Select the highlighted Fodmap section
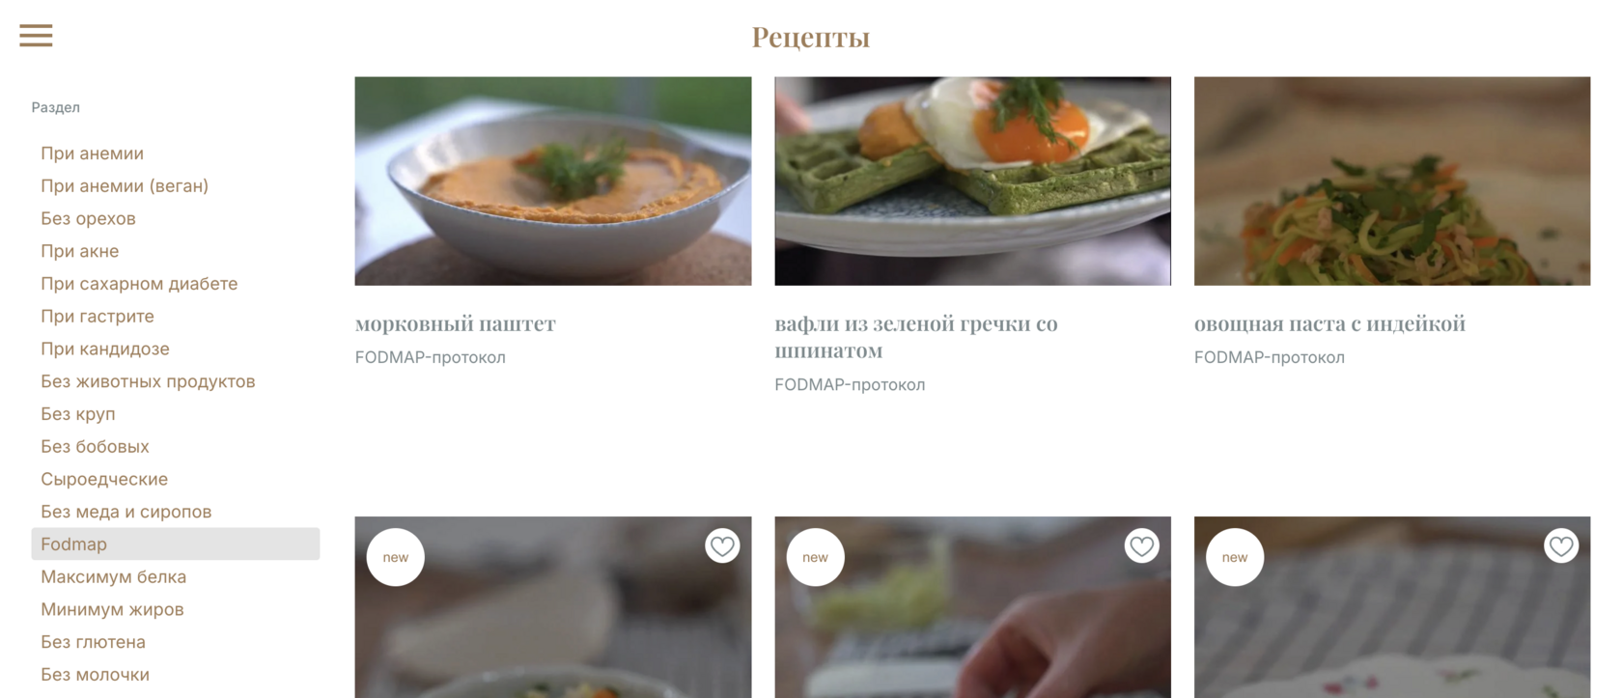 176,544
